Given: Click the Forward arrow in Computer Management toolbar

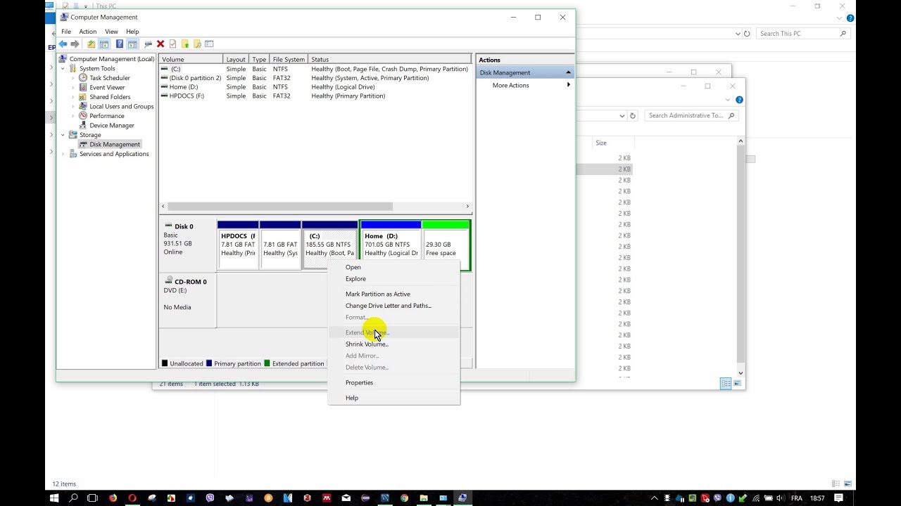Looking at the screenshot, I should click(x=75, y=44).
